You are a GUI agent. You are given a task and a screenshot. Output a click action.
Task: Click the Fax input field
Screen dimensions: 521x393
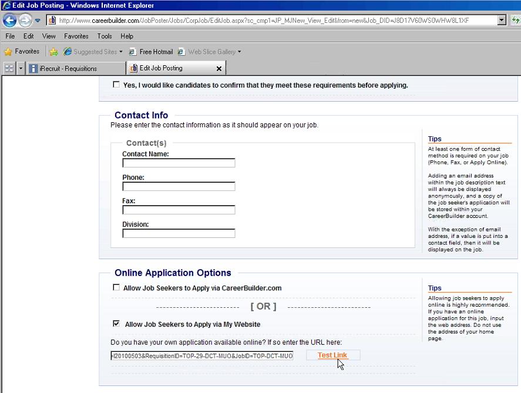(179, 210)
